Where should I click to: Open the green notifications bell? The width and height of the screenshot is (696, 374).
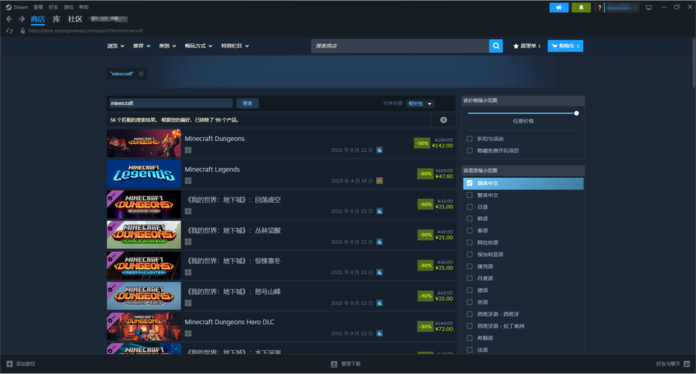[x=581, y=7]
